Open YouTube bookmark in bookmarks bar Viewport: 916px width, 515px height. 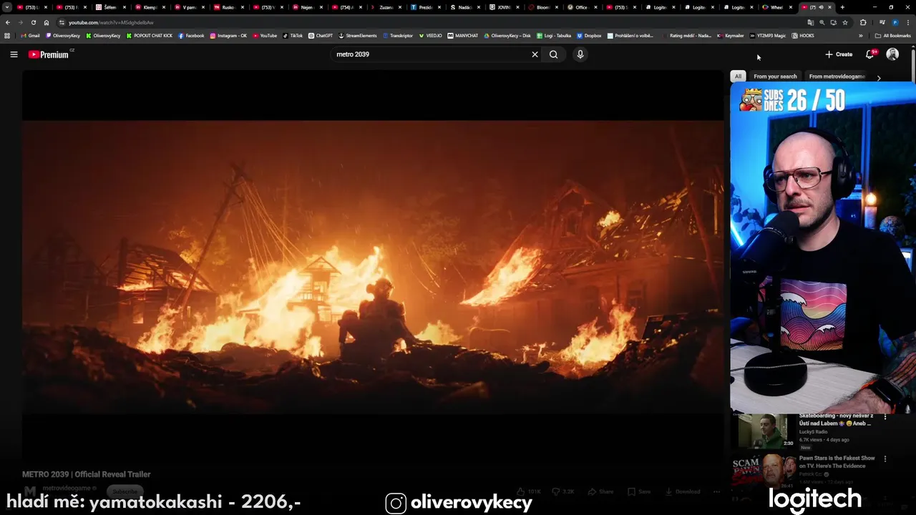coord(265,36)
